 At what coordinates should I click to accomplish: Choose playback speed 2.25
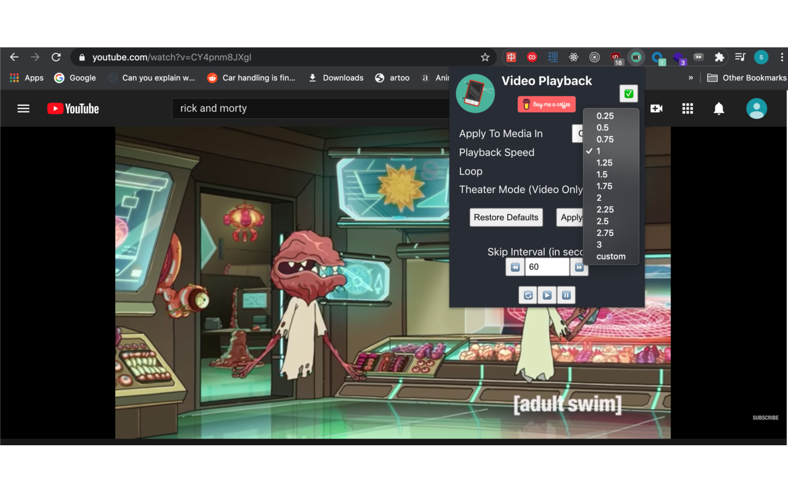click(611, 210)
